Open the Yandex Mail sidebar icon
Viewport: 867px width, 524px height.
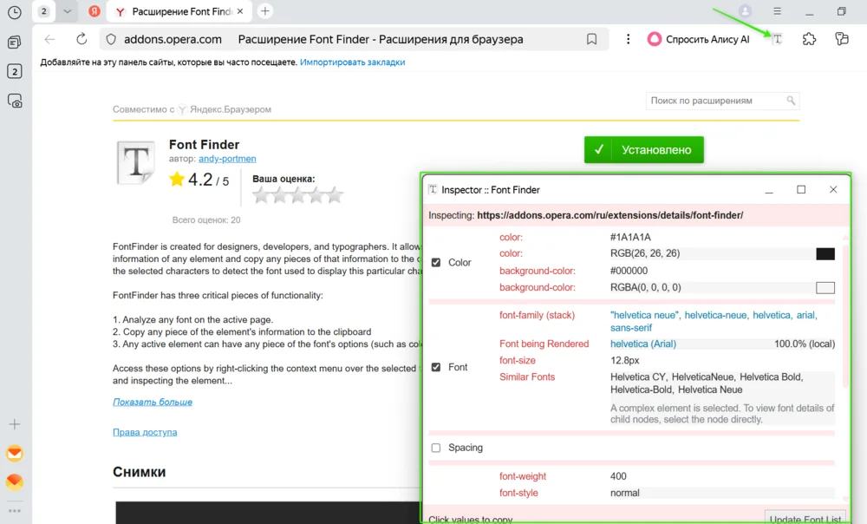pyautogui.click(x=15, y=454)
